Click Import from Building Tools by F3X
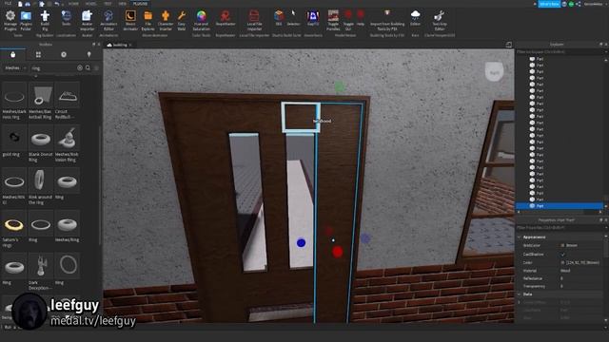 click(x=387, y=20)
